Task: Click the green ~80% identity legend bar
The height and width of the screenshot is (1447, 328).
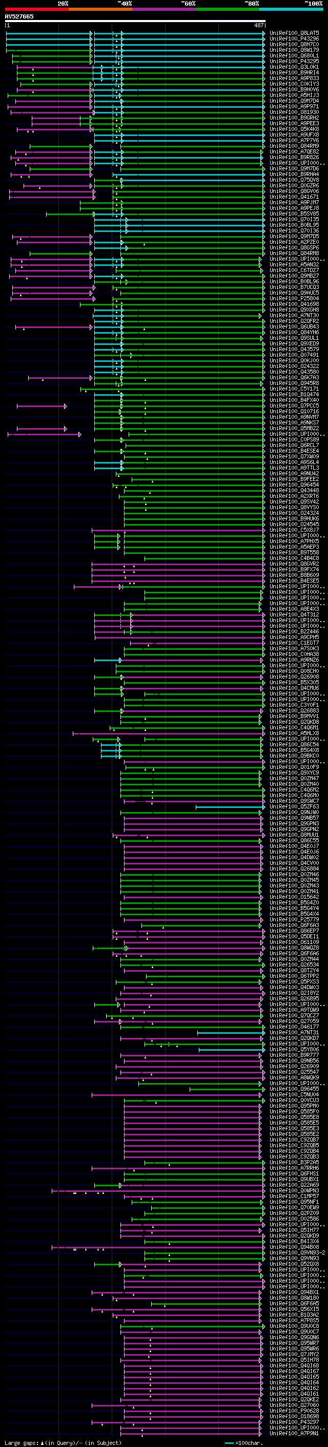Action: (x=228, y=9)
